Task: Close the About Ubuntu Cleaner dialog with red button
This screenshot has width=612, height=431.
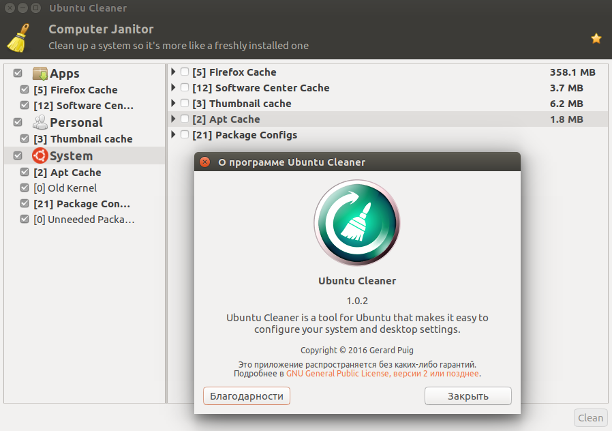Action: tap(204, 162)
